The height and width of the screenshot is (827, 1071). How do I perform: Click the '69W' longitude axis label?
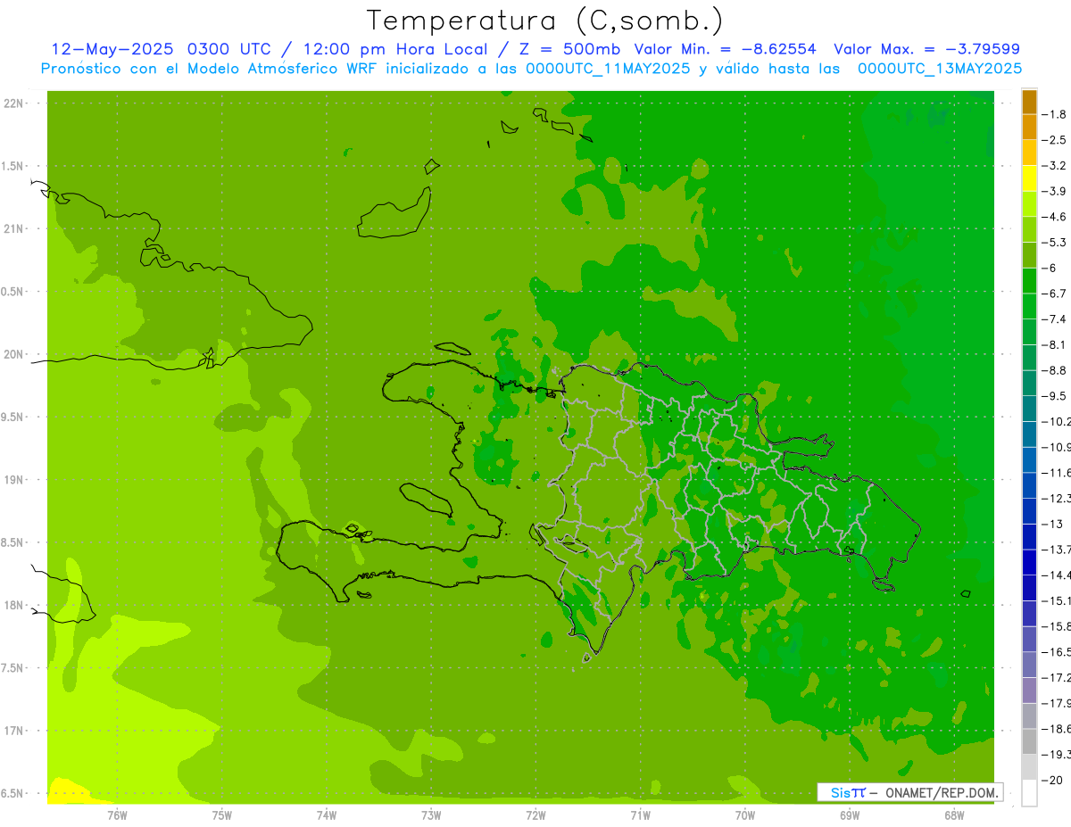click(x=850, y=815)
